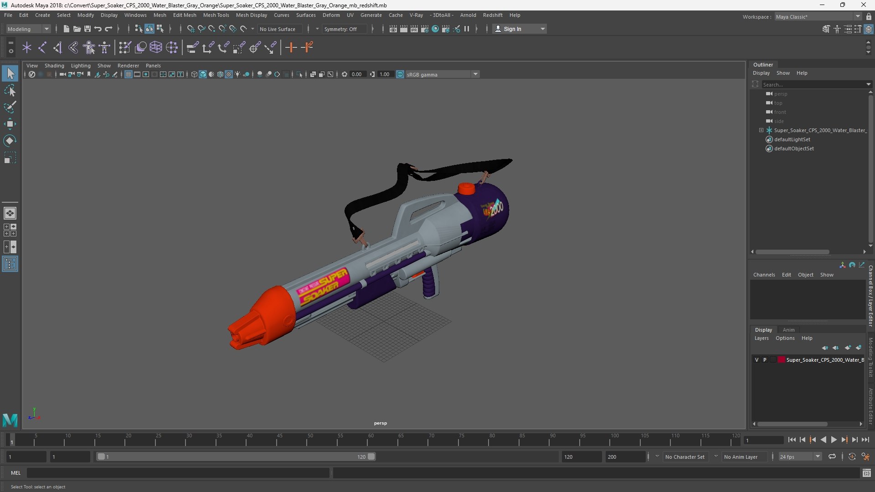
Task: Activate the Paint selection tool
Action: coord(10,107)
